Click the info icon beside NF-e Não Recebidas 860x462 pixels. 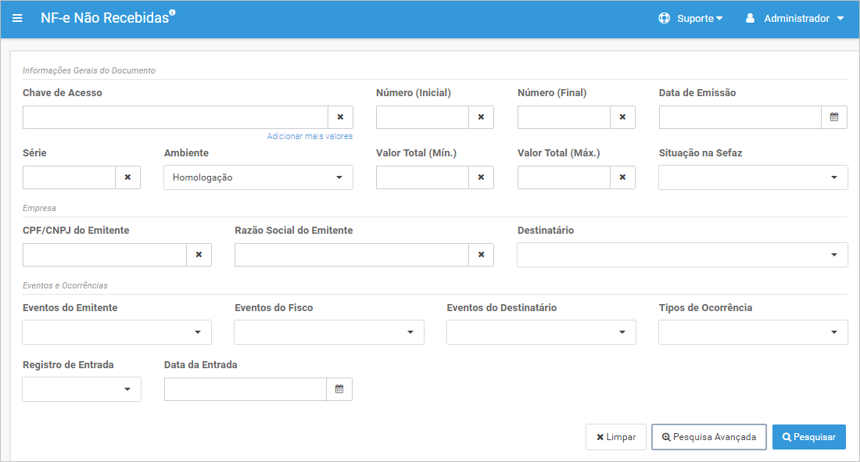point(172,12)
